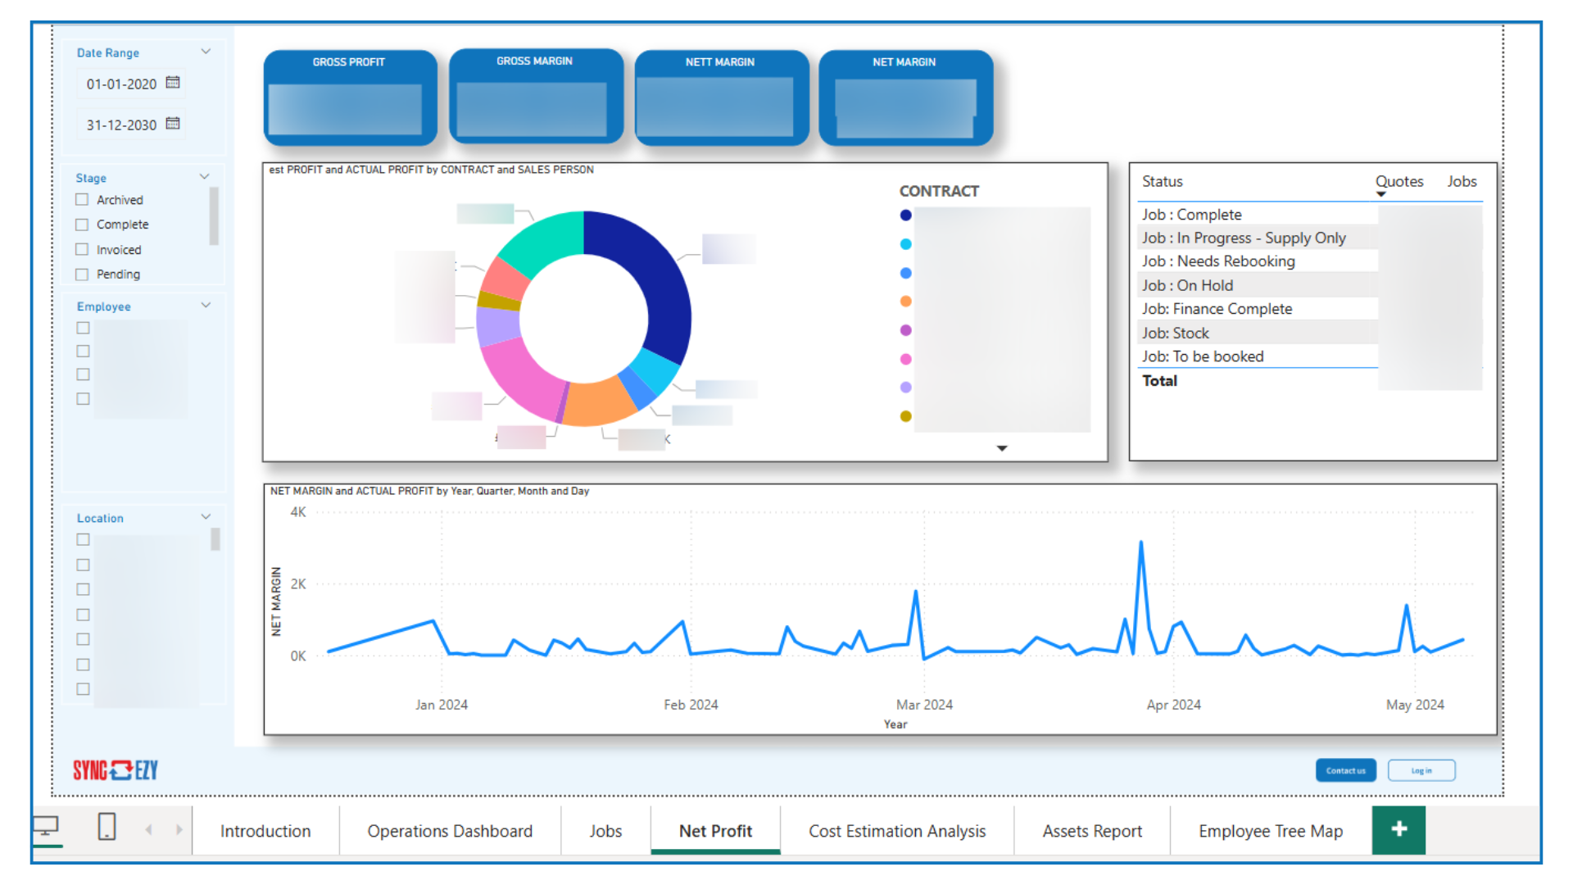Open the start date calendar picker icon
The width and height of the screenshot is (1573, 885).
(x=173, y=83)
